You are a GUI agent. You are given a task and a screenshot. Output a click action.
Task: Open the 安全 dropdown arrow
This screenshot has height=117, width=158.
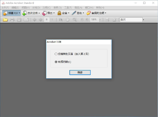pyautogui.click(x=69, y=13)
